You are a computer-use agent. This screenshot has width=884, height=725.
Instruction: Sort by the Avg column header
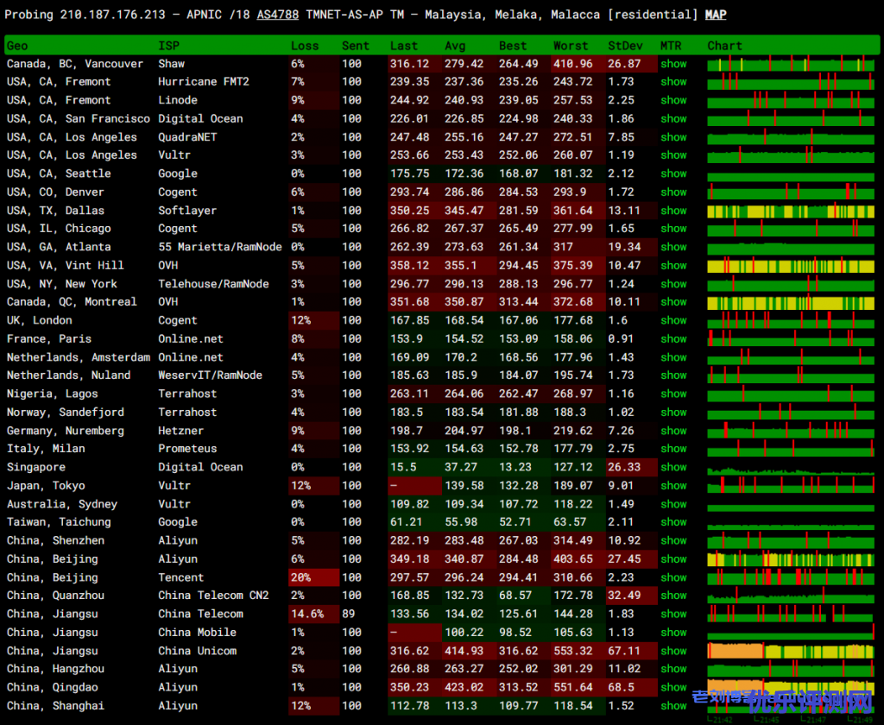pos(455,46)
